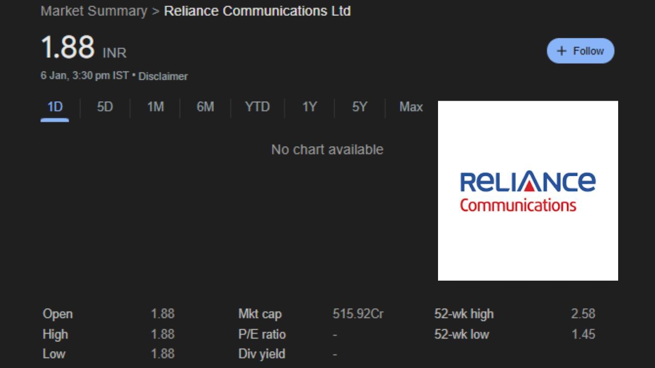Screen dimensions: 655x368
Task: Select the YTD tab
Action: 257,107
